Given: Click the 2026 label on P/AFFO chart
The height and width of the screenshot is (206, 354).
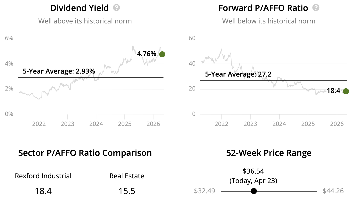Looking at the screenshot, I should pos(337,124).
